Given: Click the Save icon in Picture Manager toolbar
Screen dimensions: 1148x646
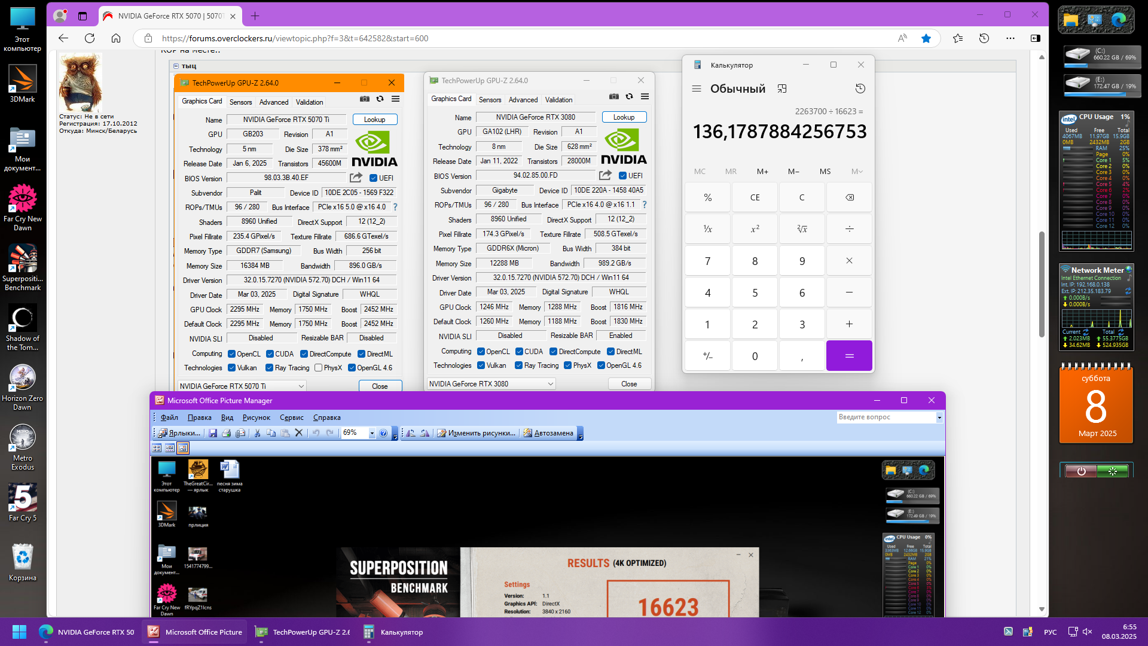Looking at the screenshot, I should 213,433.
